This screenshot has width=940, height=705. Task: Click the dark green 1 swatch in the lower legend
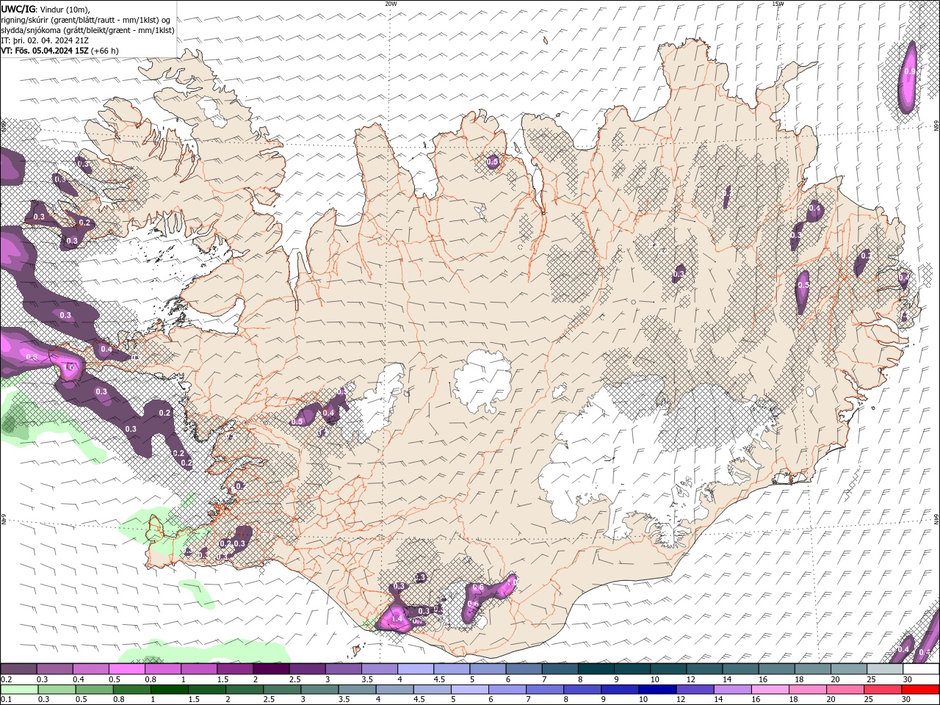(168, 690)
